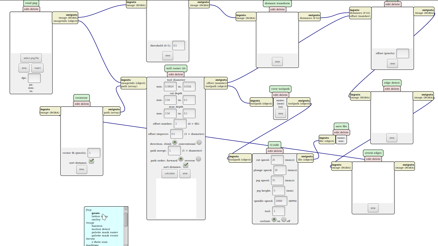Click delete on the save file module
The height and width of the screenshot is (246, 438).
pos(345,132)
